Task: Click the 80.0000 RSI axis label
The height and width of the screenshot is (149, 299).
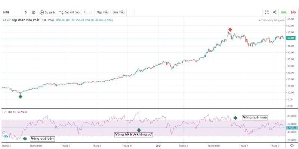Action: point(292,116)
